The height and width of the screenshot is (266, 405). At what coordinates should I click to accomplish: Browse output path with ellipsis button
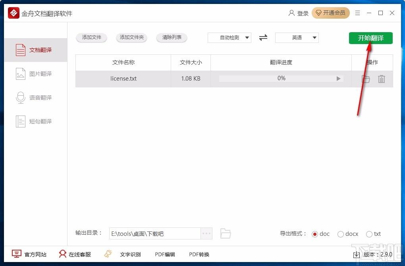point(206,233)
